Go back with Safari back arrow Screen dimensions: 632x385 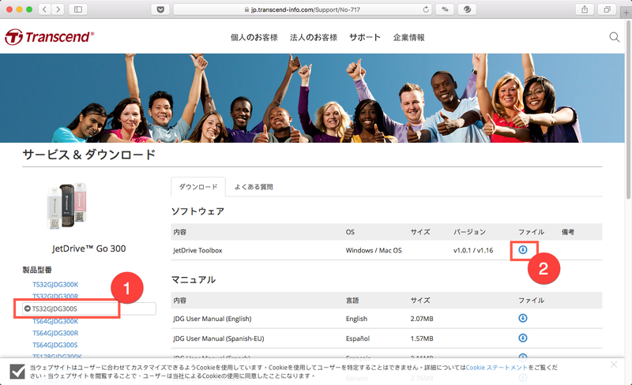[45, 9]
